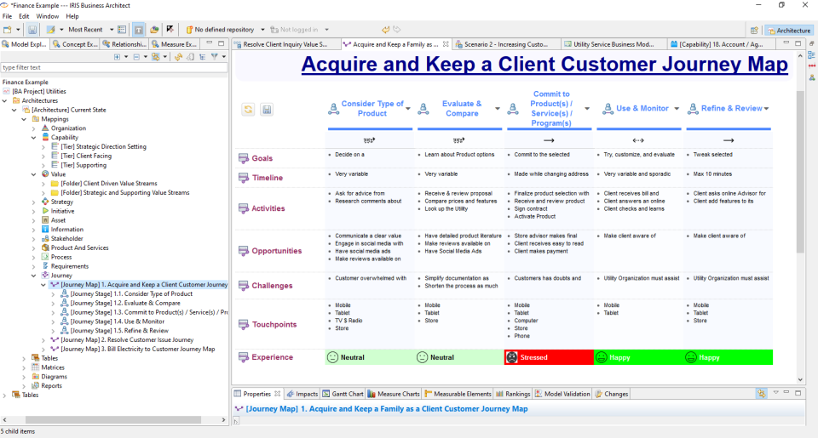Screen dimensions: 818x438
Task: Collapse the Capability tree node
Action: (34, 138)
